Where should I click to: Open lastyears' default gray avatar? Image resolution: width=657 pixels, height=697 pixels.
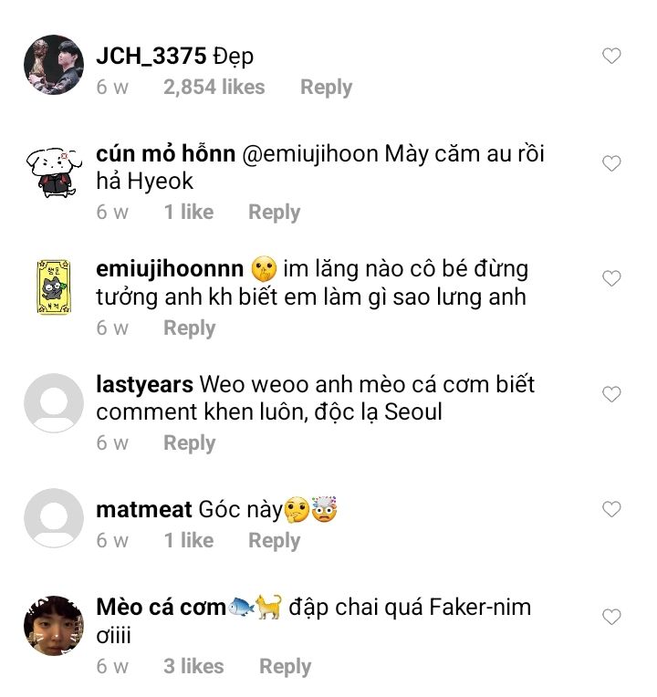tap(53, 404)
